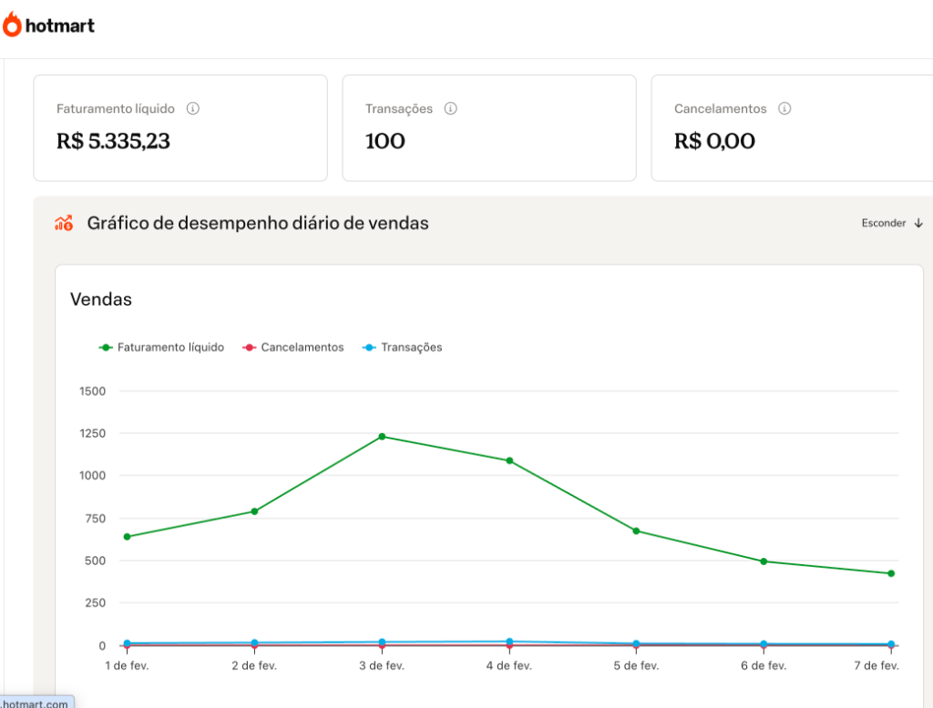Select the Faturamento líquido summary card
Viewport: 933px width, 708px height.
click(x=179, y=127)
